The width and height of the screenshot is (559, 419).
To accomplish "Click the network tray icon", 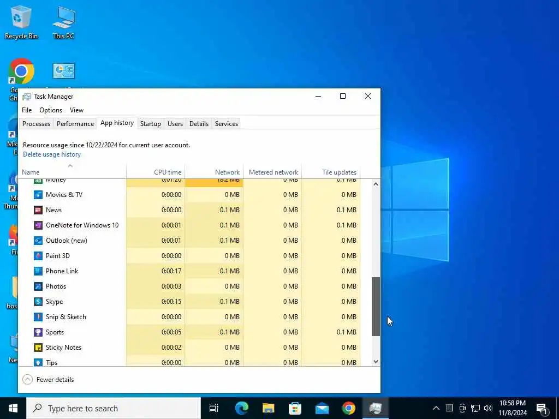I will [475, 408].
